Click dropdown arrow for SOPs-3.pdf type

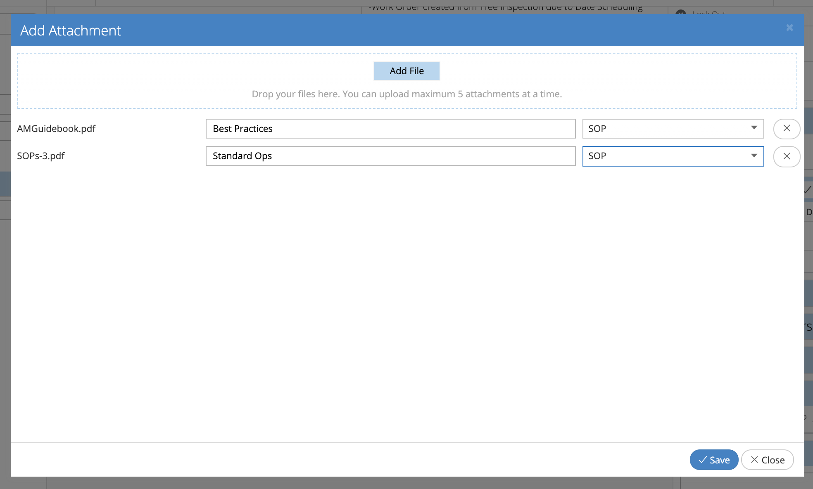point(754,156)
